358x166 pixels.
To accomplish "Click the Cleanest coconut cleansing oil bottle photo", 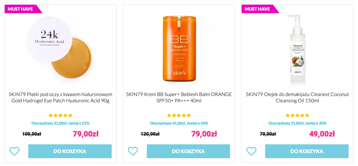I will pos(297,50).
